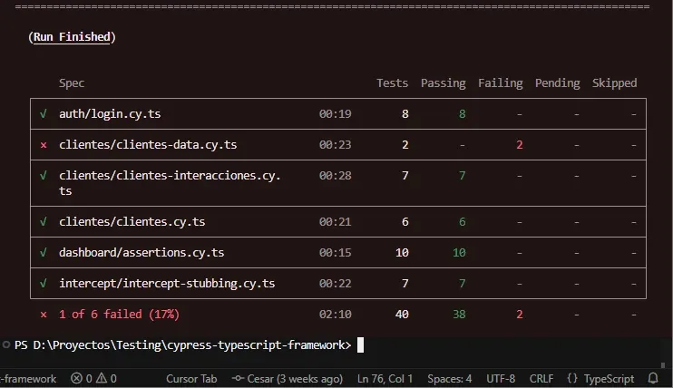
Task: Click the framework branch status item
Action: [x=28, y=379]
